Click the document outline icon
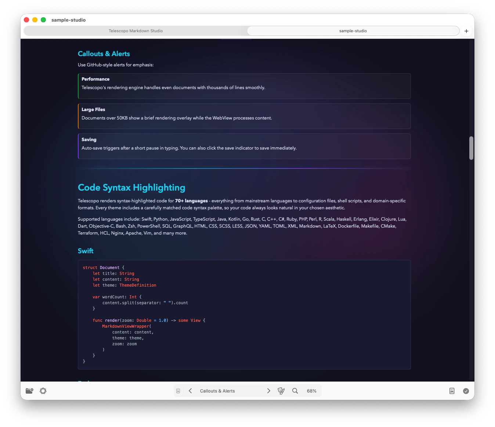The image size is (495, 427). pyautogui.click(x=178, y=391)
